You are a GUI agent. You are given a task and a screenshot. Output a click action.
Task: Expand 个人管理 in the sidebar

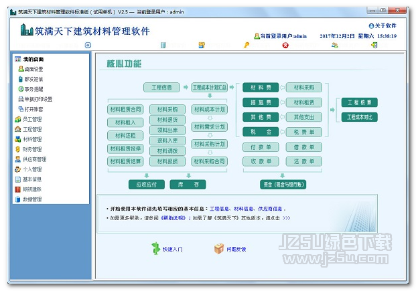pos(28,169)
